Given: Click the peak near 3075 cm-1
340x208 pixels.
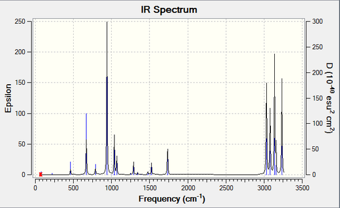Looking at the screenshot, I should (x=270, y=141).
